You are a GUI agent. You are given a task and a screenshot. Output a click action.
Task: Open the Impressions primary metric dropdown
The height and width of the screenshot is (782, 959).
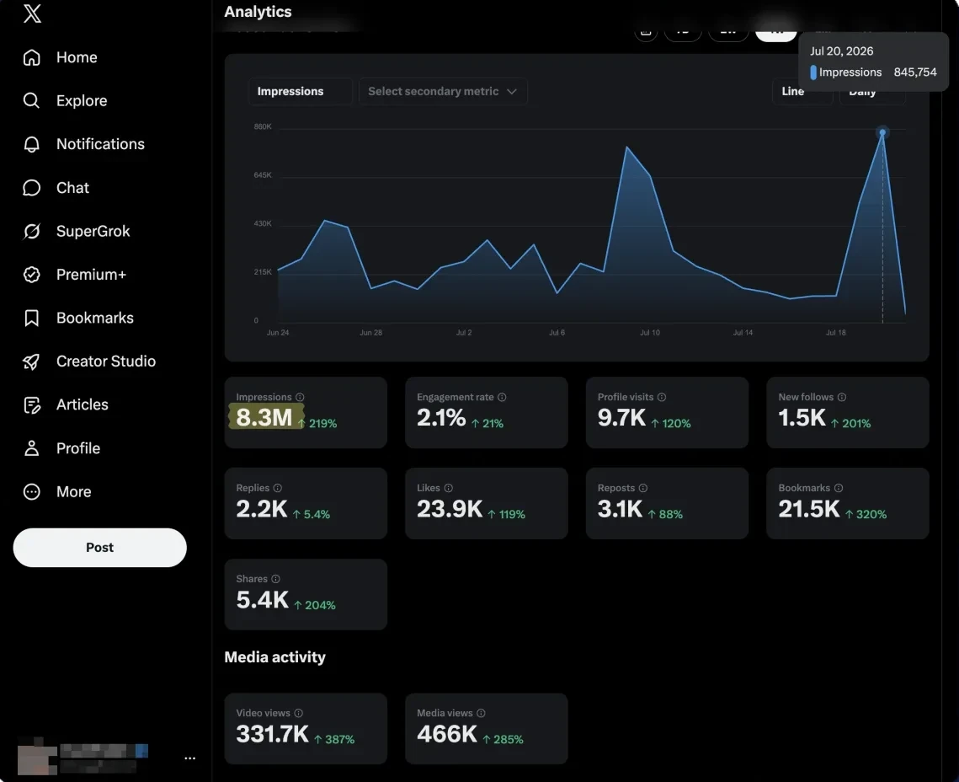300,91
